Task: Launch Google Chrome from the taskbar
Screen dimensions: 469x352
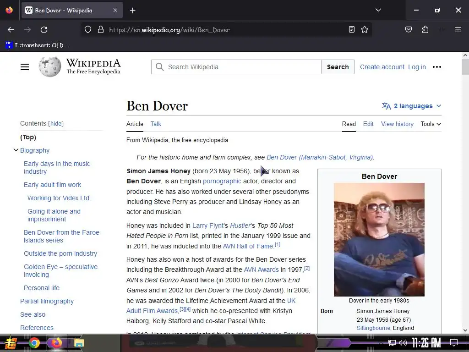Action: [34, 343]
